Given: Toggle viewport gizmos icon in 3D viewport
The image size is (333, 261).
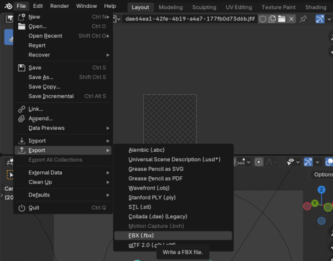Looking at the screenshot, I should point(308,162).
